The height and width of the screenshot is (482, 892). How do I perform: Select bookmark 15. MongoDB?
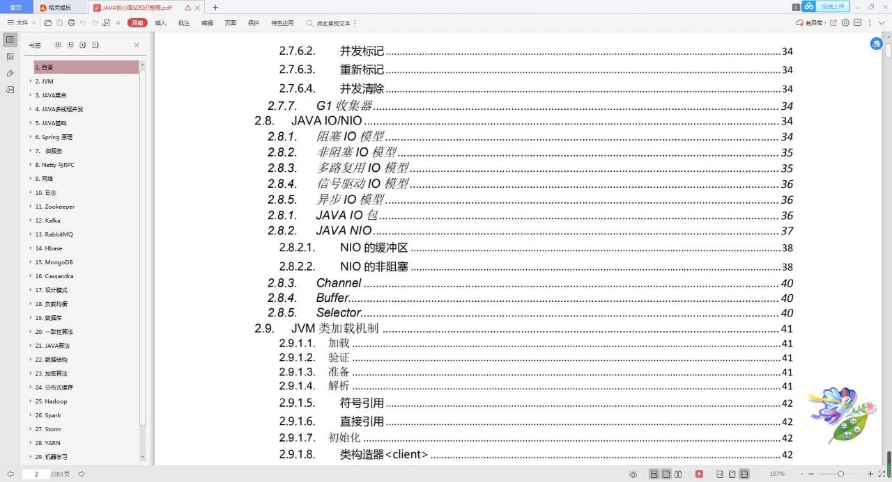click(54, 262)
